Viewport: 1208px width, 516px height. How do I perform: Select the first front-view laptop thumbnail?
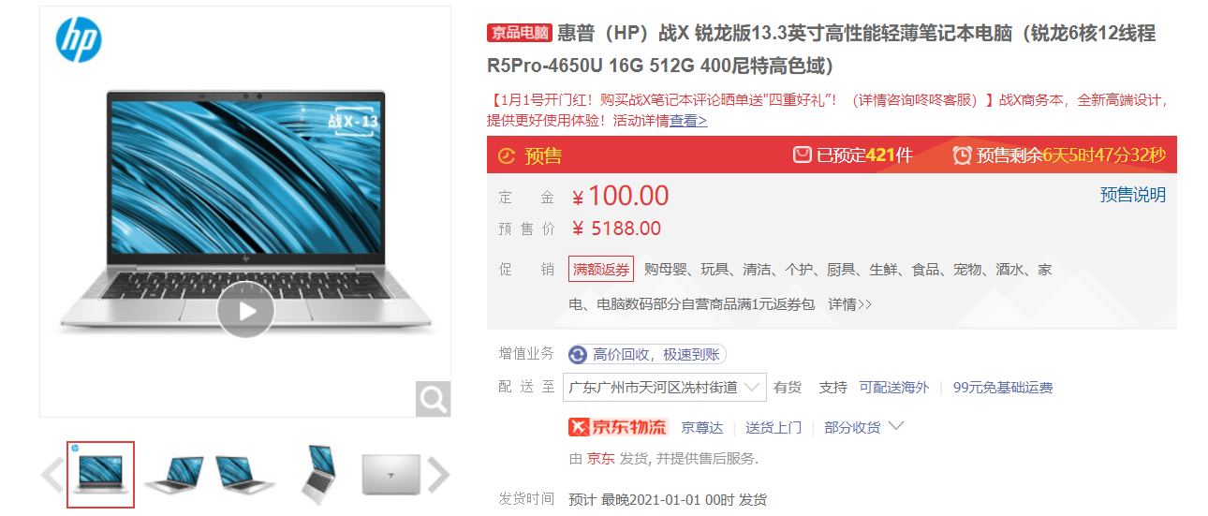point(101,475)
